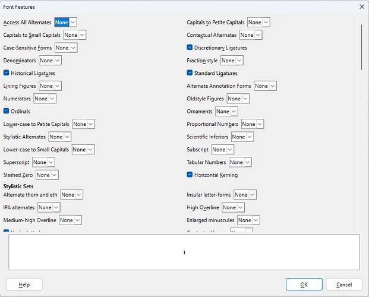Open the Oldstyle Figures dropdown

(x=238, y=99)
